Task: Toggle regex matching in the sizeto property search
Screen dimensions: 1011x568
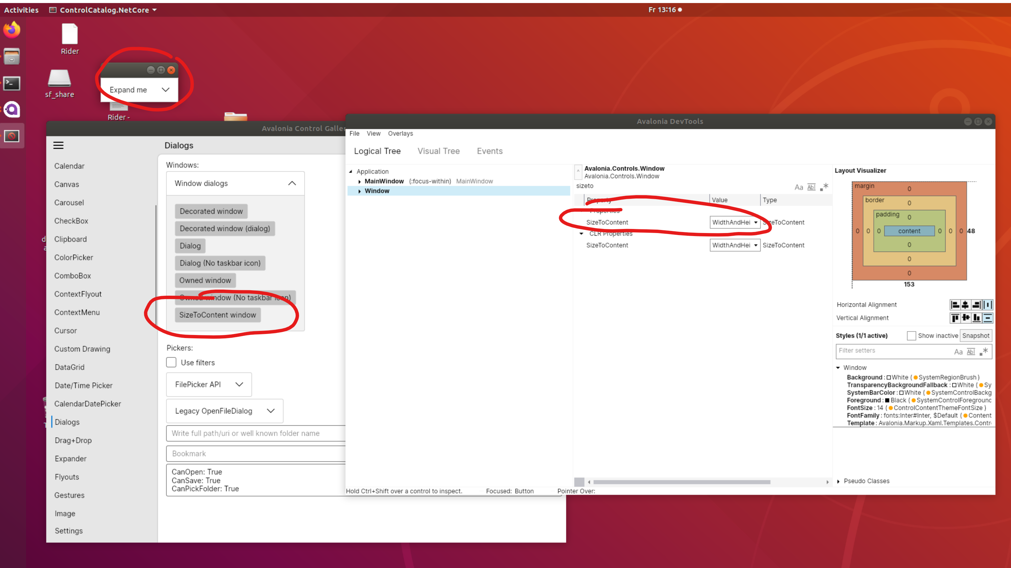Action: click(x=824, y=187)
